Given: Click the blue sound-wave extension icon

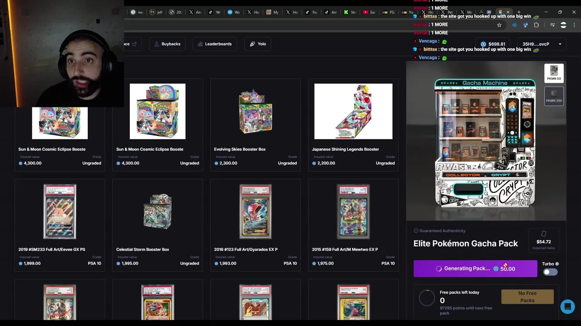Looking at the screenshot, I should [514, 25].
